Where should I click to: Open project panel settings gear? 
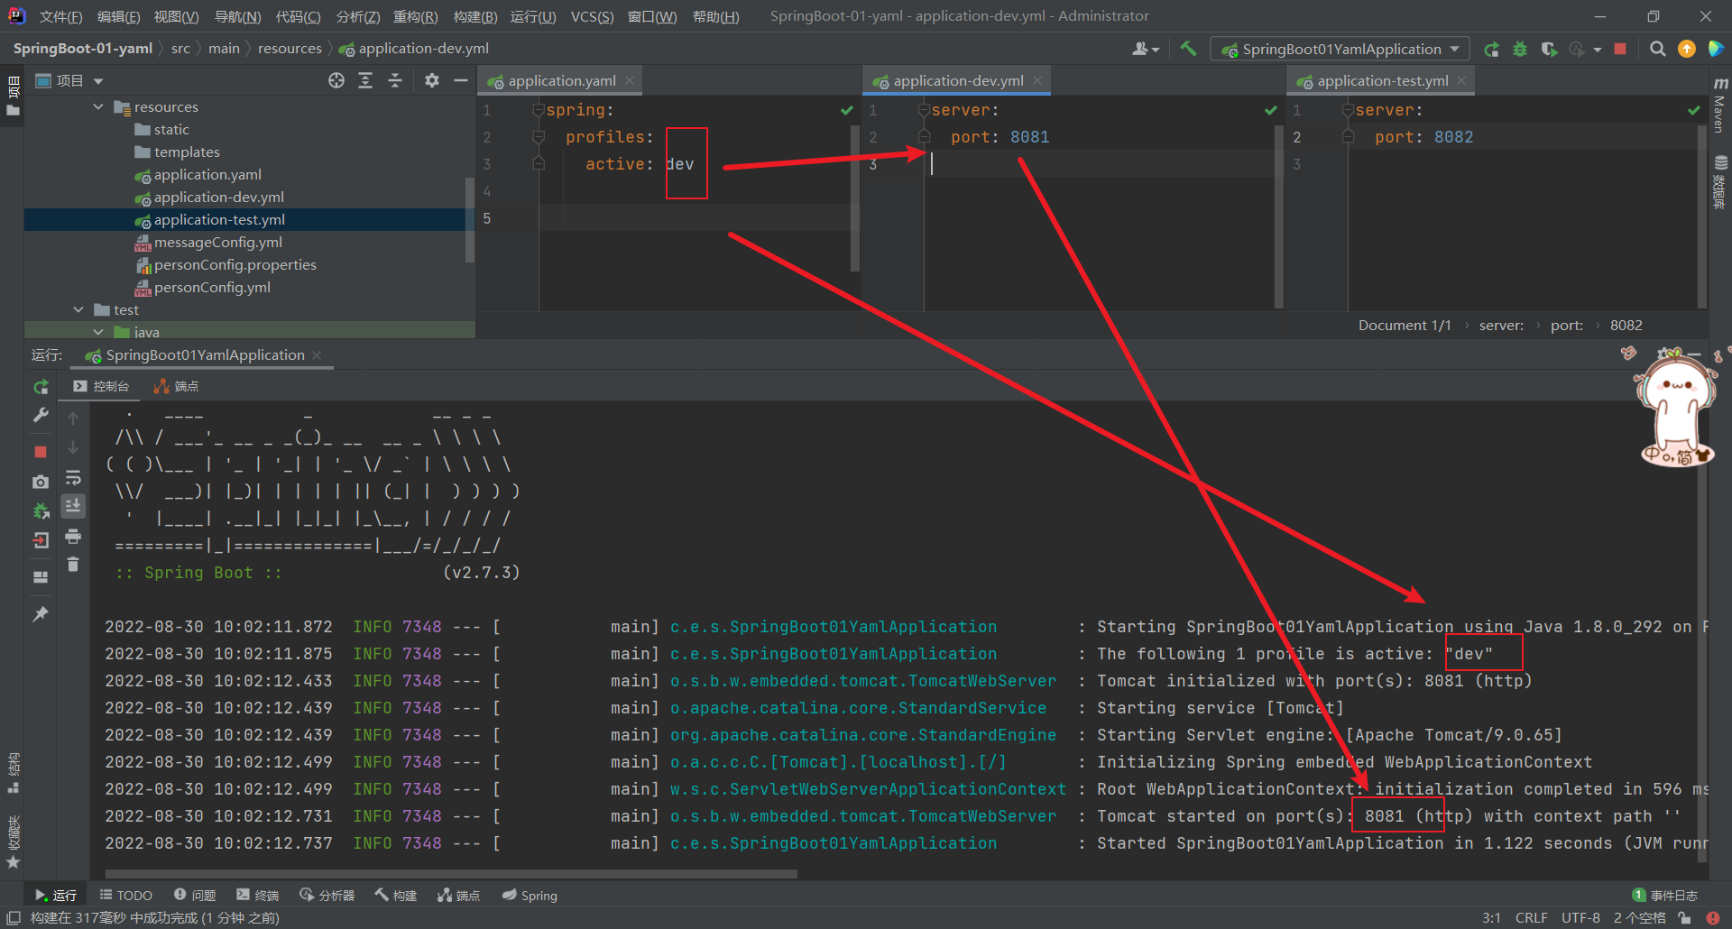click(432, 80)
